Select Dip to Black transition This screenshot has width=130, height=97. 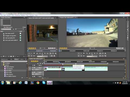pos(9,71)
